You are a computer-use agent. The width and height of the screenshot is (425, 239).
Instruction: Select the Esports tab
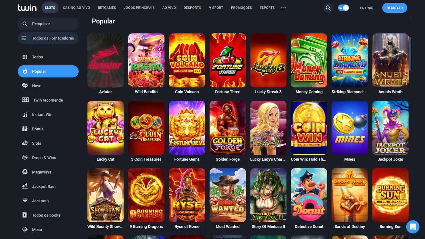click(x=267, y=8)
